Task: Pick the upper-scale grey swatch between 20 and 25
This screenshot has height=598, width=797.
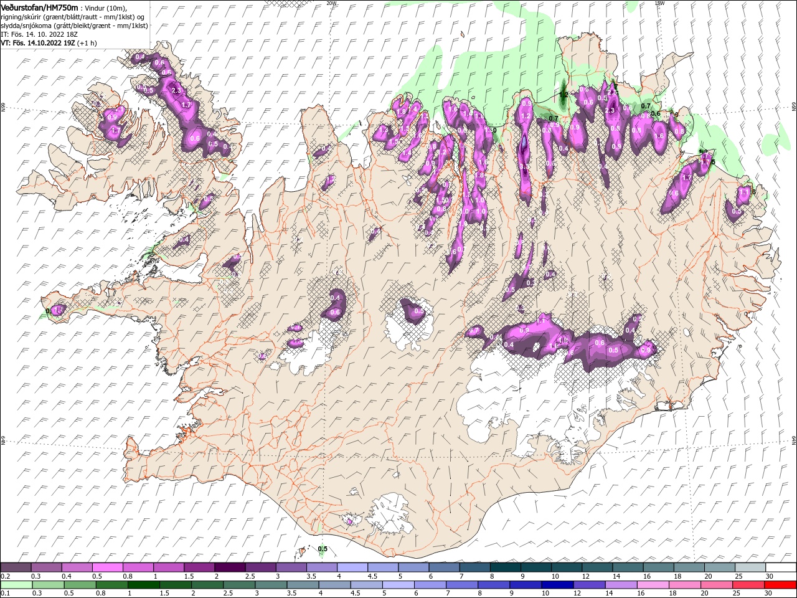Action: (x=719, y=567)
